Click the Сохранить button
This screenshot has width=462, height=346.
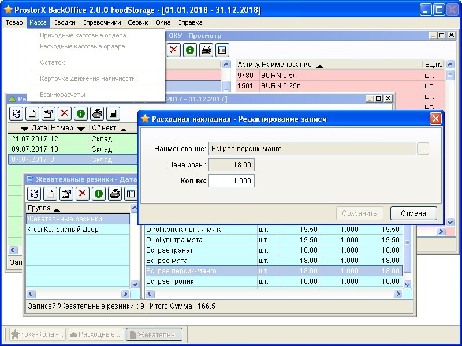(x=359, y=213)
